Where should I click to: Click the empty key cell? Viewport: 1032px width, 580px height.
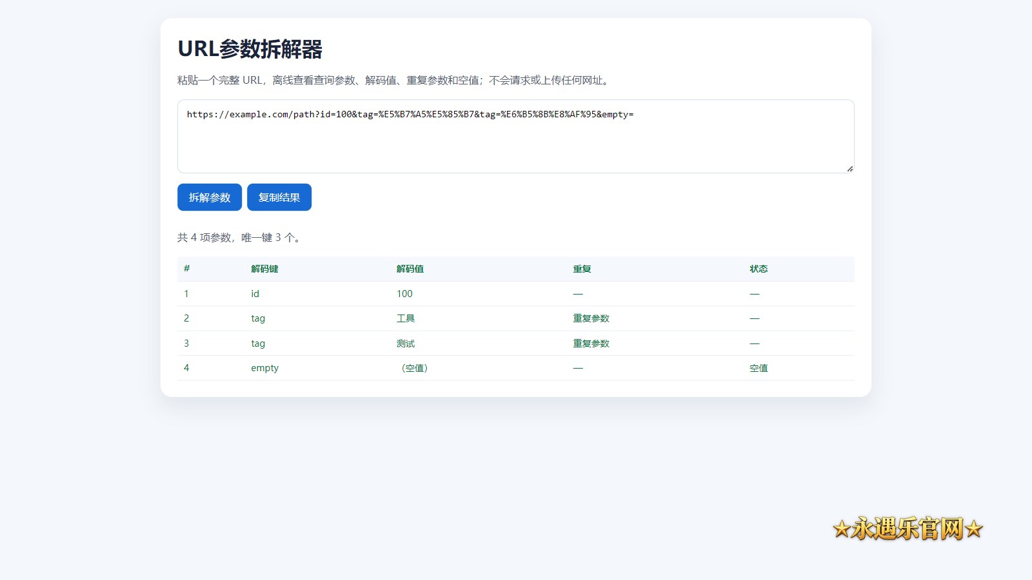coord(264,368)
